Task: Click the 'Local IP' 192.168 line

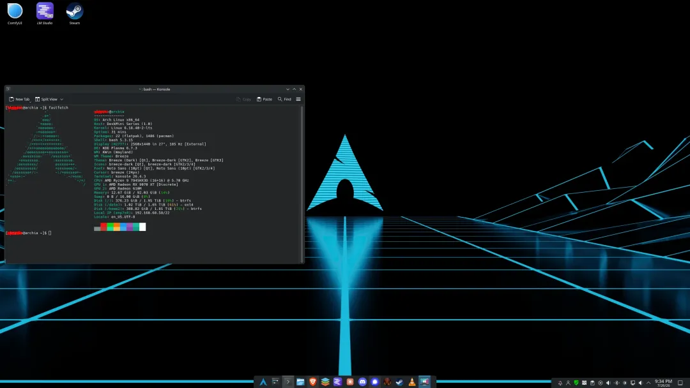Action: coord(132,213)
